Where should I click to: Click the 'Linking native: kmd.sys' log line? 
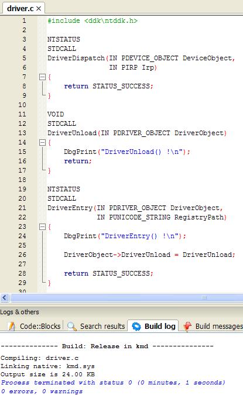click(x=47, y=366)
